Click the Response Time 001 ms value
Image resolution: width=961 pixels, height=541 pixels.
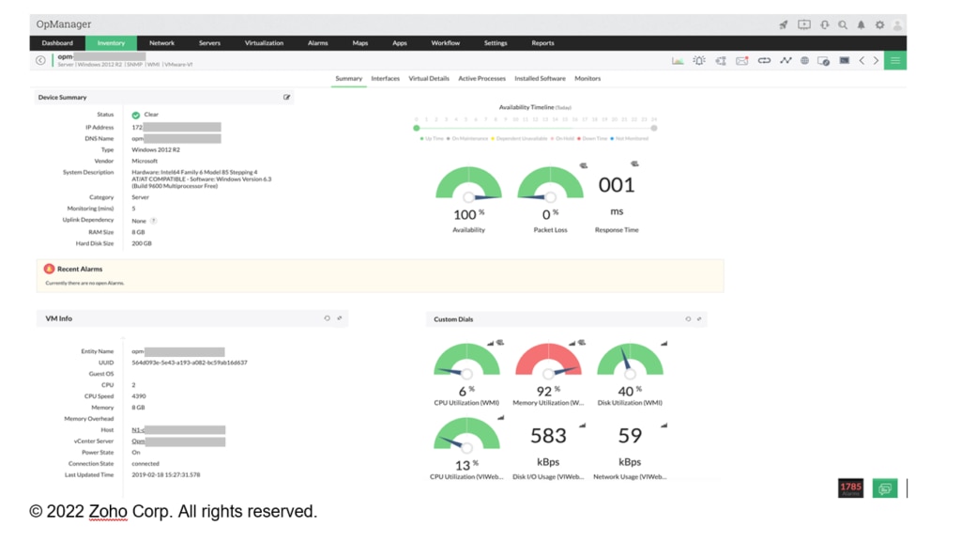tap(617, 185)
